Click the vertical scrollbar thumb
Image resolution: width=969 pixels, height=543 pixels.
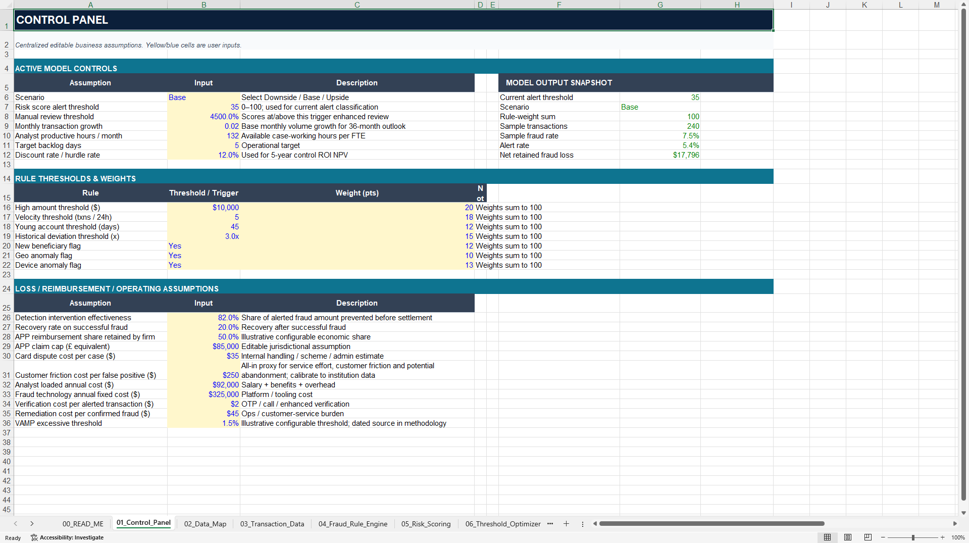(x=963, y=254)
